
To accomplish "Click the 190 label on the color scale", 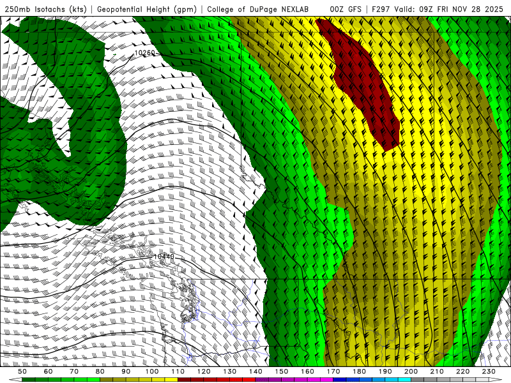I will tap(385, 372).
